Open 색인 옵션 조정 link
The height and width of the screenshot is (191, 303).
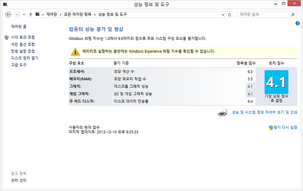click(23, 45)
